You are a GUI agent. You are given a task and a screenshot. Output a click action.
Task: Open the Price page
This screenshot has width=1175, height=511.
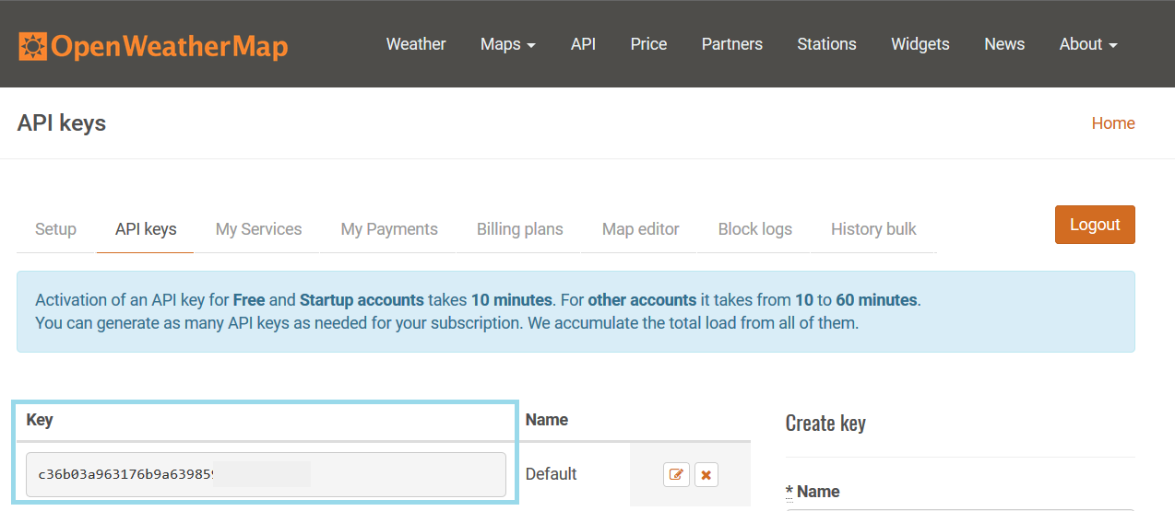pos(648,44)
